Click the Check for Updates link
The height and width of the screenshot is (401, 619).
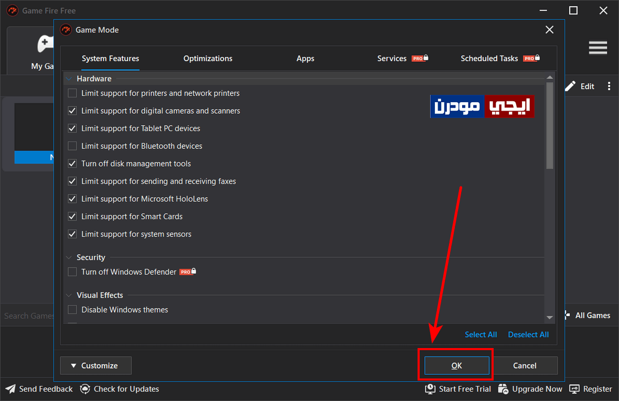tap(126, 389)
